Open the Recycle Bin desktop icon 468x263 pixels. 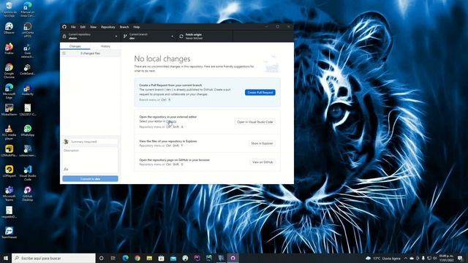pos(9,9)
